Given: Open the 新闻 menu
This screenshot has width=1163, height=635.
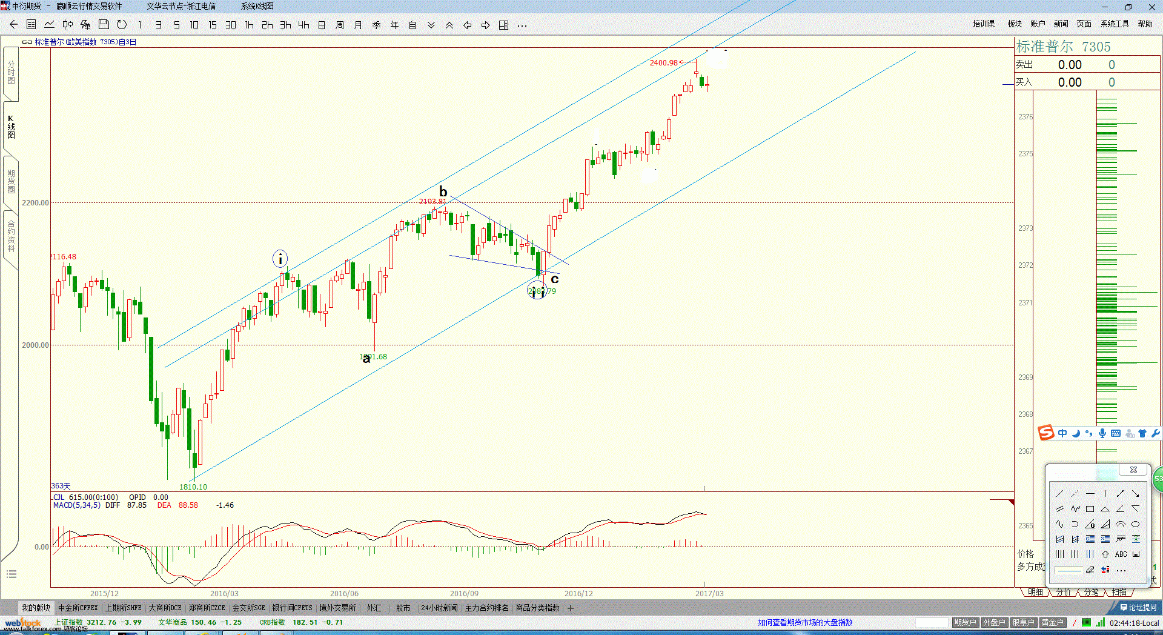Looking at the screenshot, I should click(1061, 24).
